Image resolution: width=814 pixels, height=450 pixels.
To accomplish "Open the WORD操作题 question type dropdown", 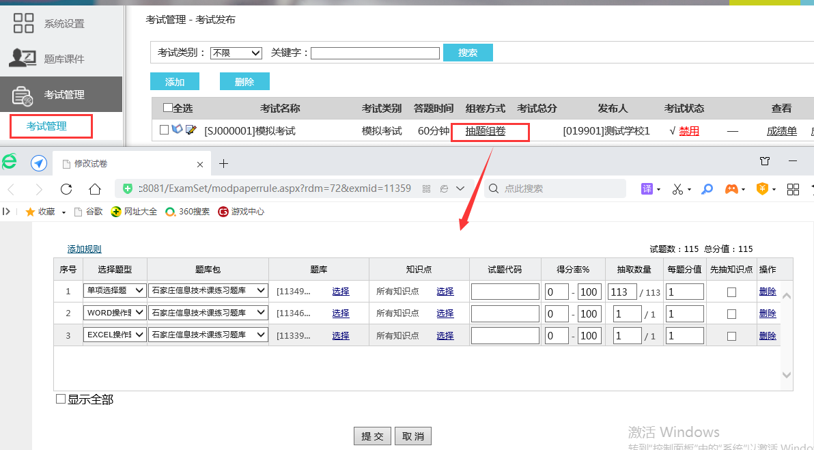I will [115, 313].
